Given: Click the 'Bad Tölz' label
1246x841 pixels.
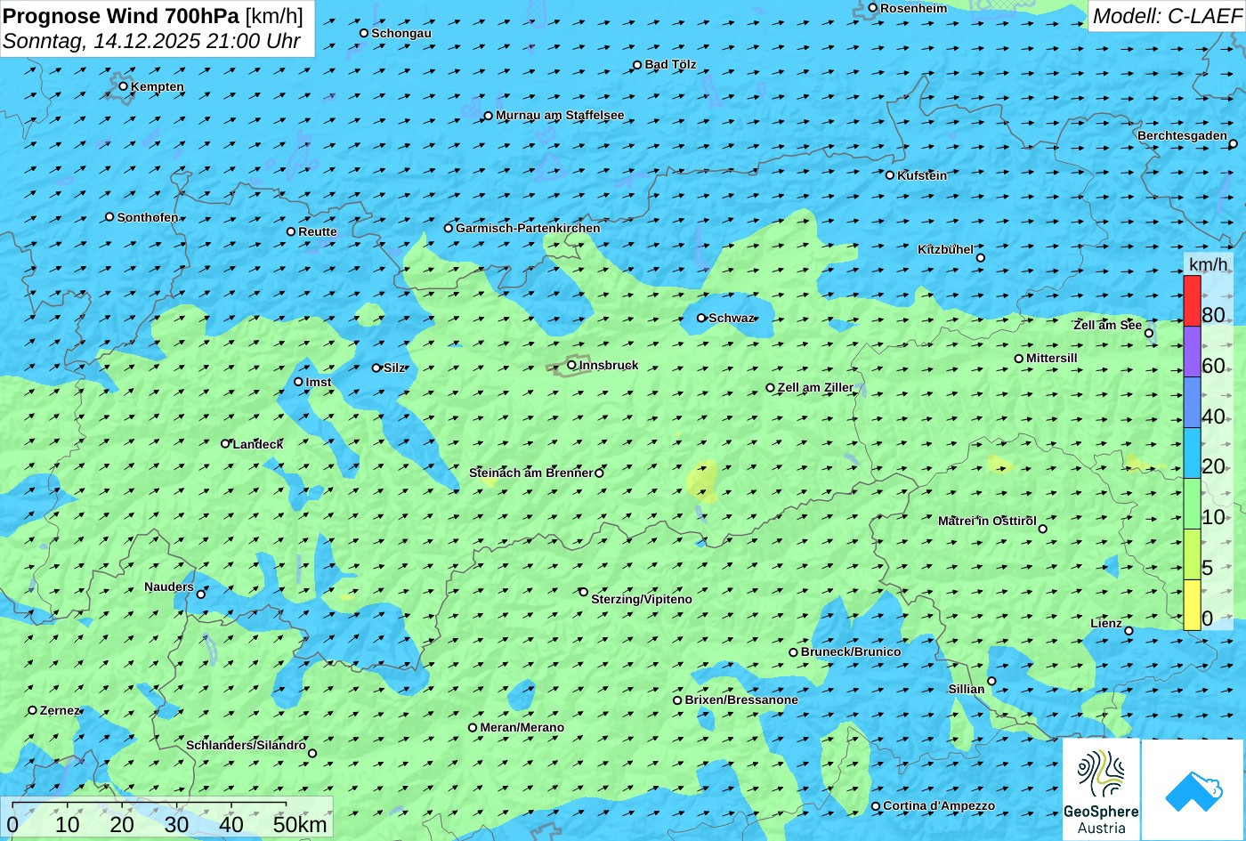Looking at the screenshot, I should click(670, 64).
